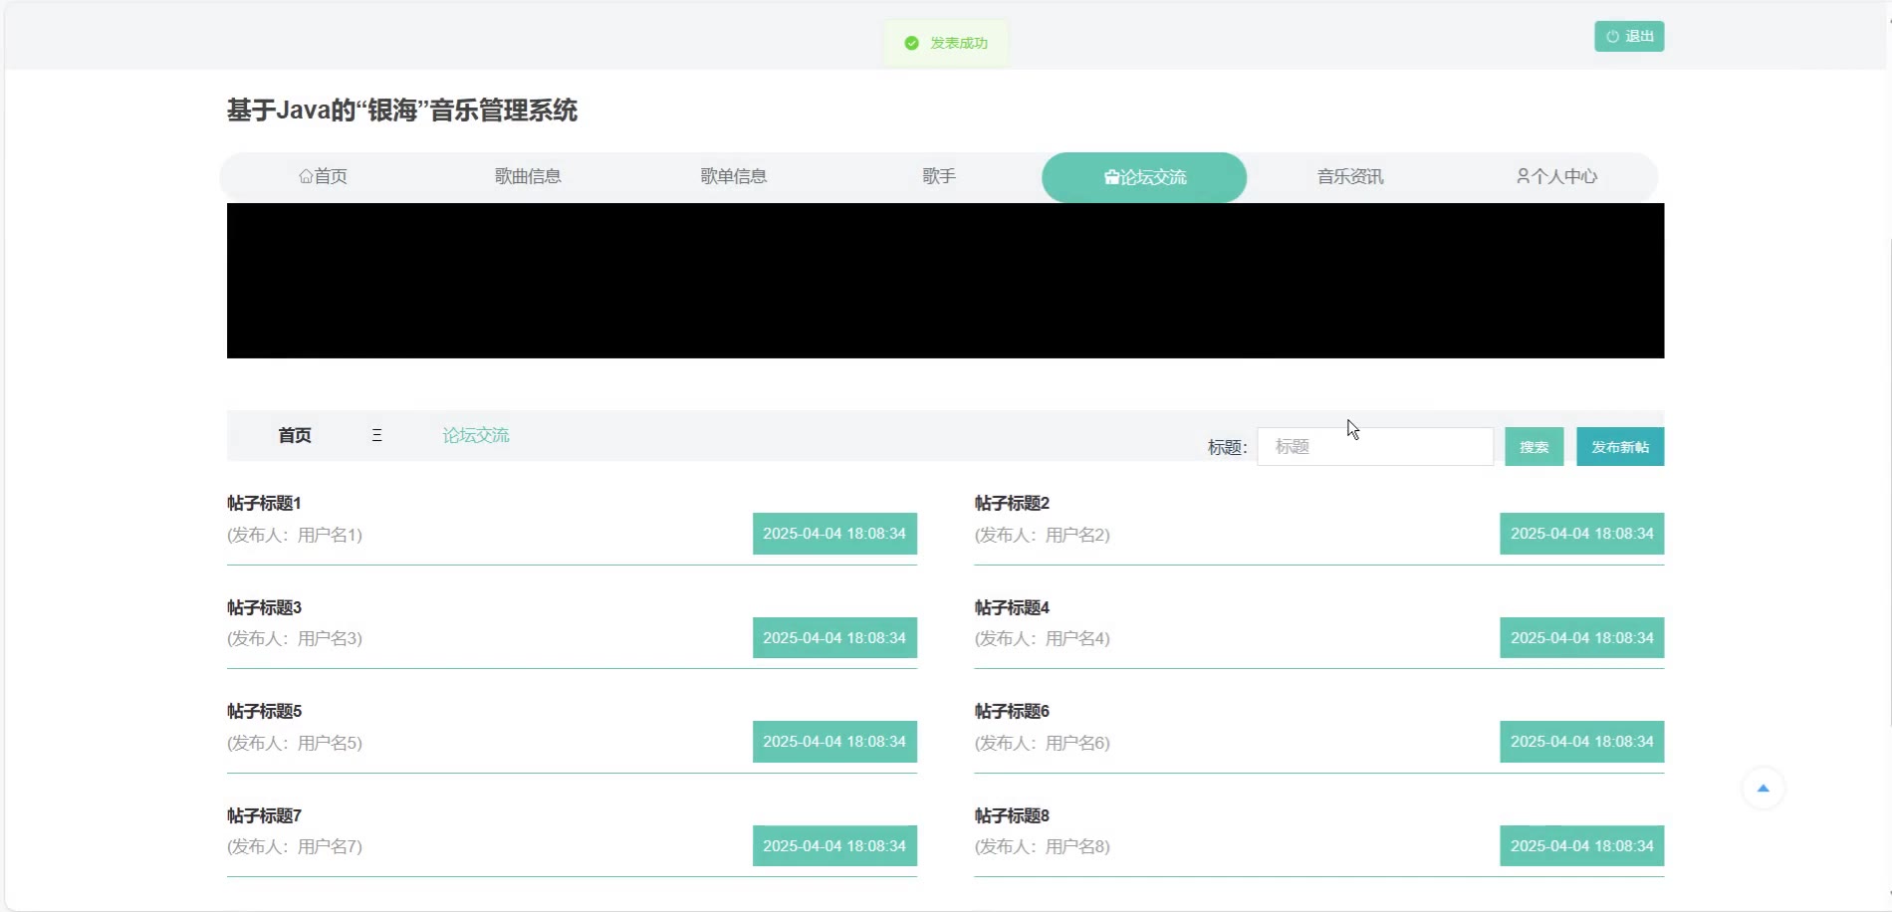
Task: Select the 论坛交流 navigation tab
Action: point(1144,177)
